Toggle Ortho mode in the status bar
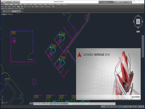Image resolution: width=145 pixels, height=109 pixels. (109, 107)
